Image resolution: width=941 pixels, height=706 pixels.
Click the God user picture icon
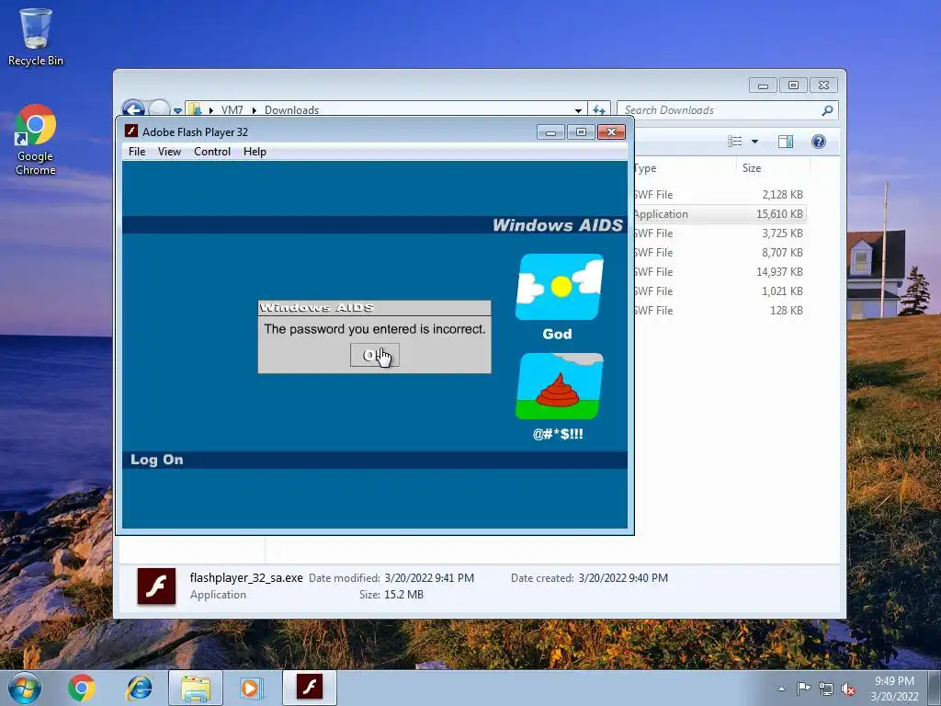[x=560, y=287]
